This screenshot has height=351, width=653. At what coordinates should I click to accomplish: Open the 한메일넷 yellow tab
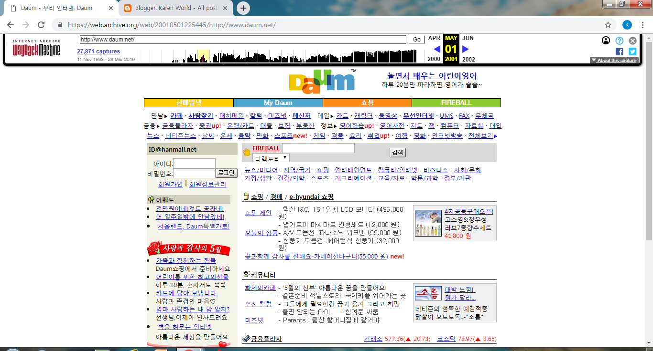pos(189,103)
